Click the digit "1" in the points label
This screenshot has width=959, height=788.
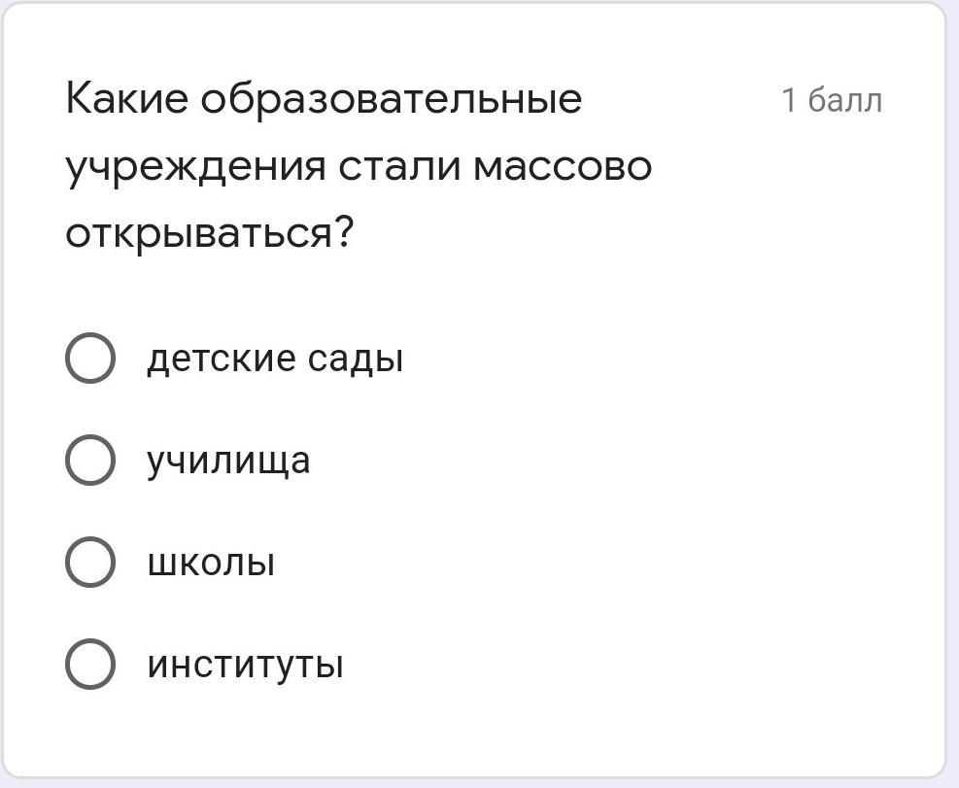(789, 100)
